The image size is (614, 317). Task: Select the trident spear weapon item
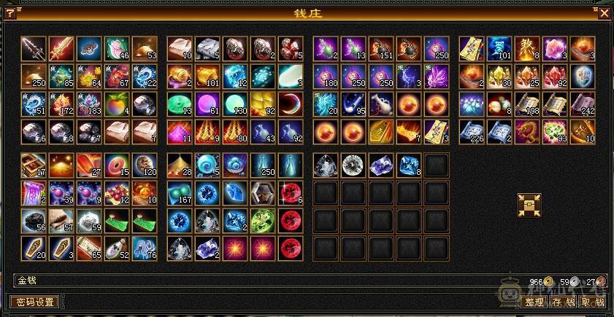pyautogui.click(x=34, y=49)
